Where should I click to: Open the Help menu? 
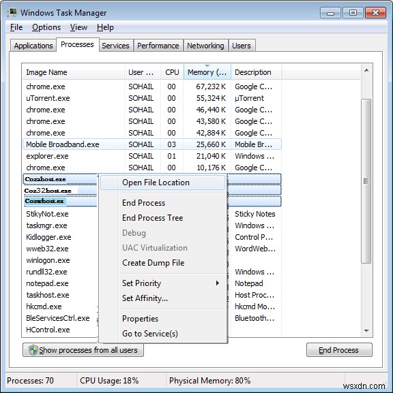tap(105, 27)
